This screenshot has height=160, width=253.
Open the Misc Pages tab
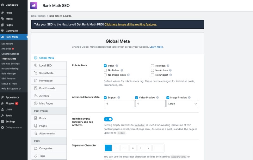49,103
